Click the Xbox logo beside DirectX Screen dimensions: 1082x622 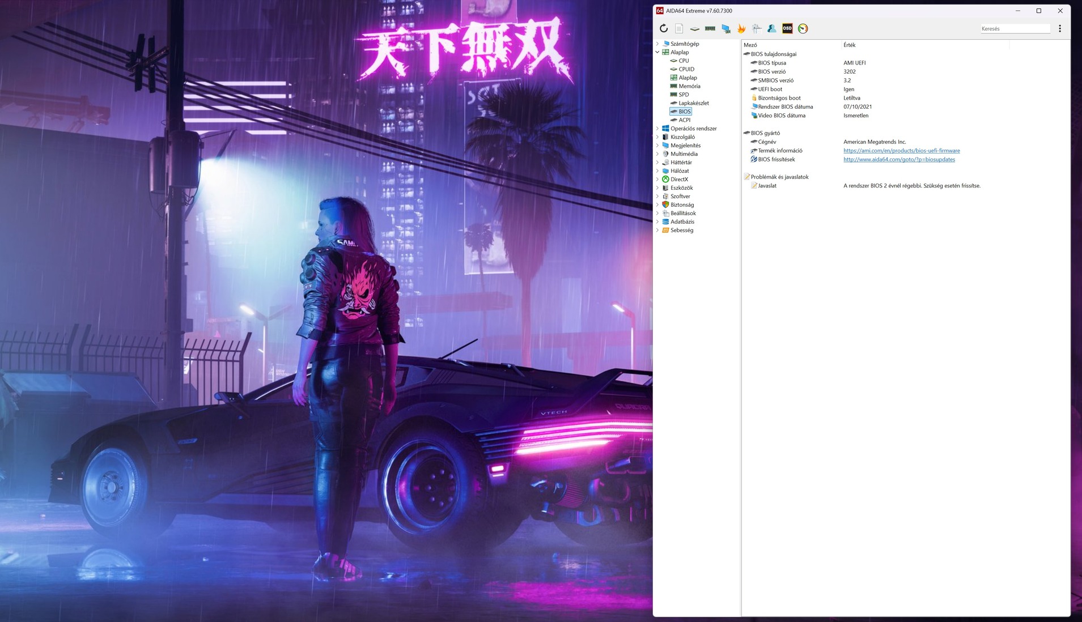click(665, 180)
